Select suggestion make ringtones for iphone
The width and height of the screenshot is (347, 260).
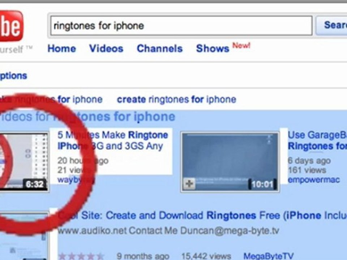click(x=51, y=100)
